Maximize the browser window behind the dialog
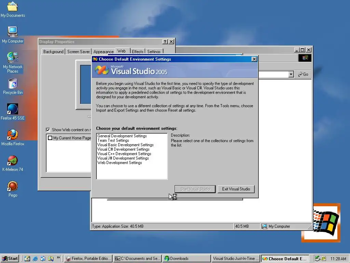The height and width of the screenshot is (263, 350). coord(302,50)
